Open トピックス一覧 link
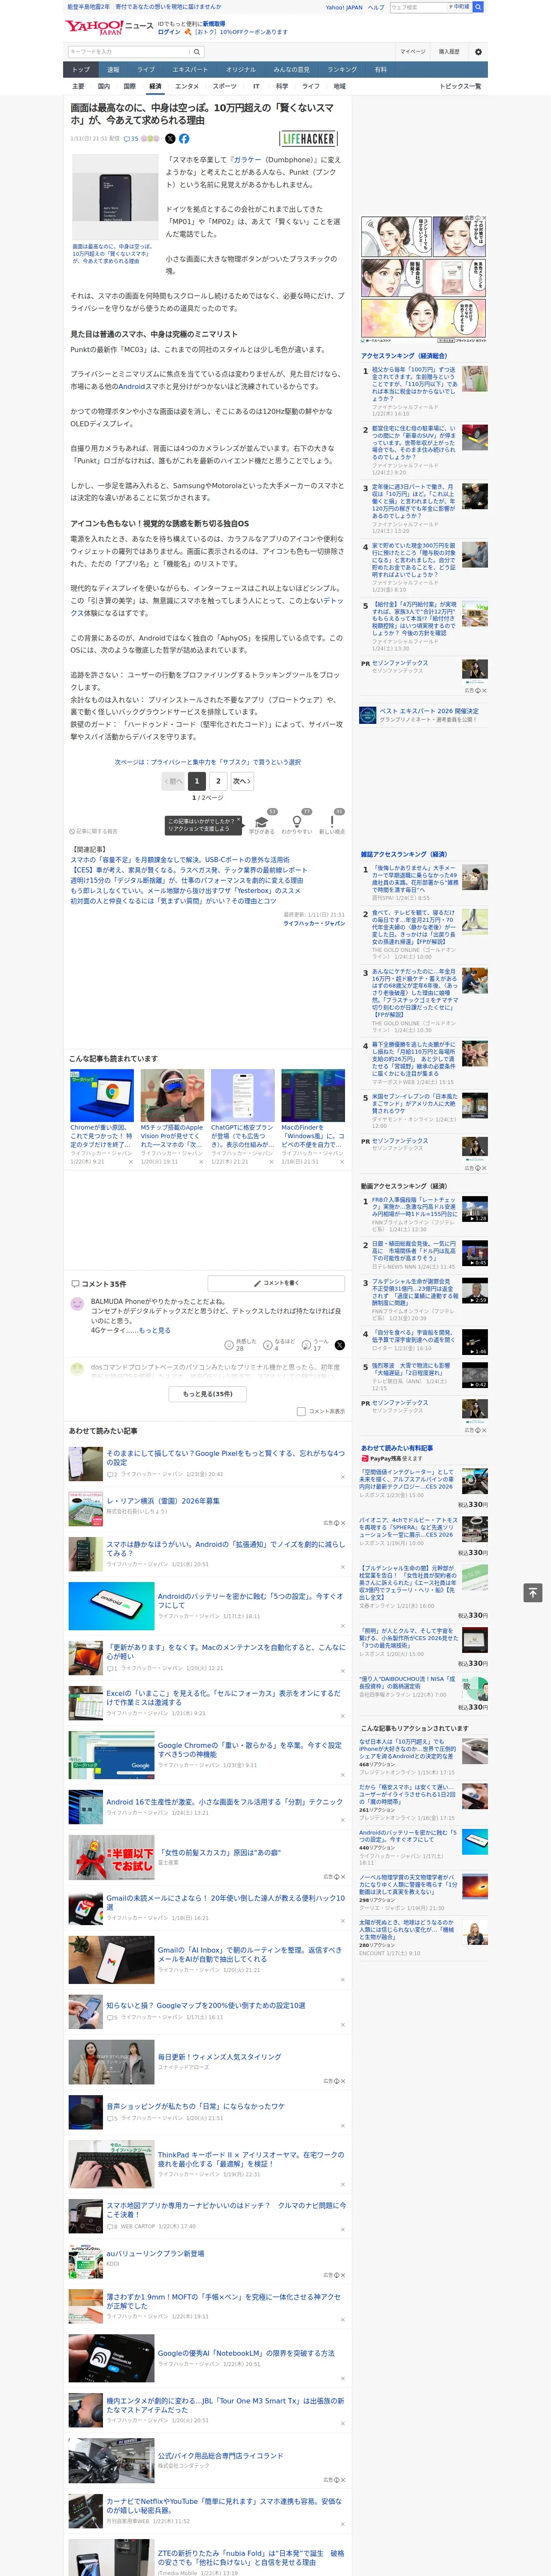The image size is (551, 2576). pyautogui.click(x=460, y=87)
